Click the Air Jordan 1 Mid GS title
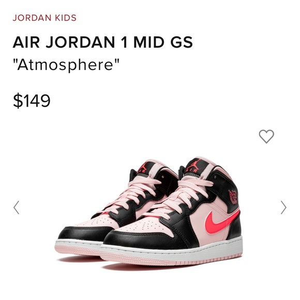Screen dimensions: 300x300 [x=103, y=42]
